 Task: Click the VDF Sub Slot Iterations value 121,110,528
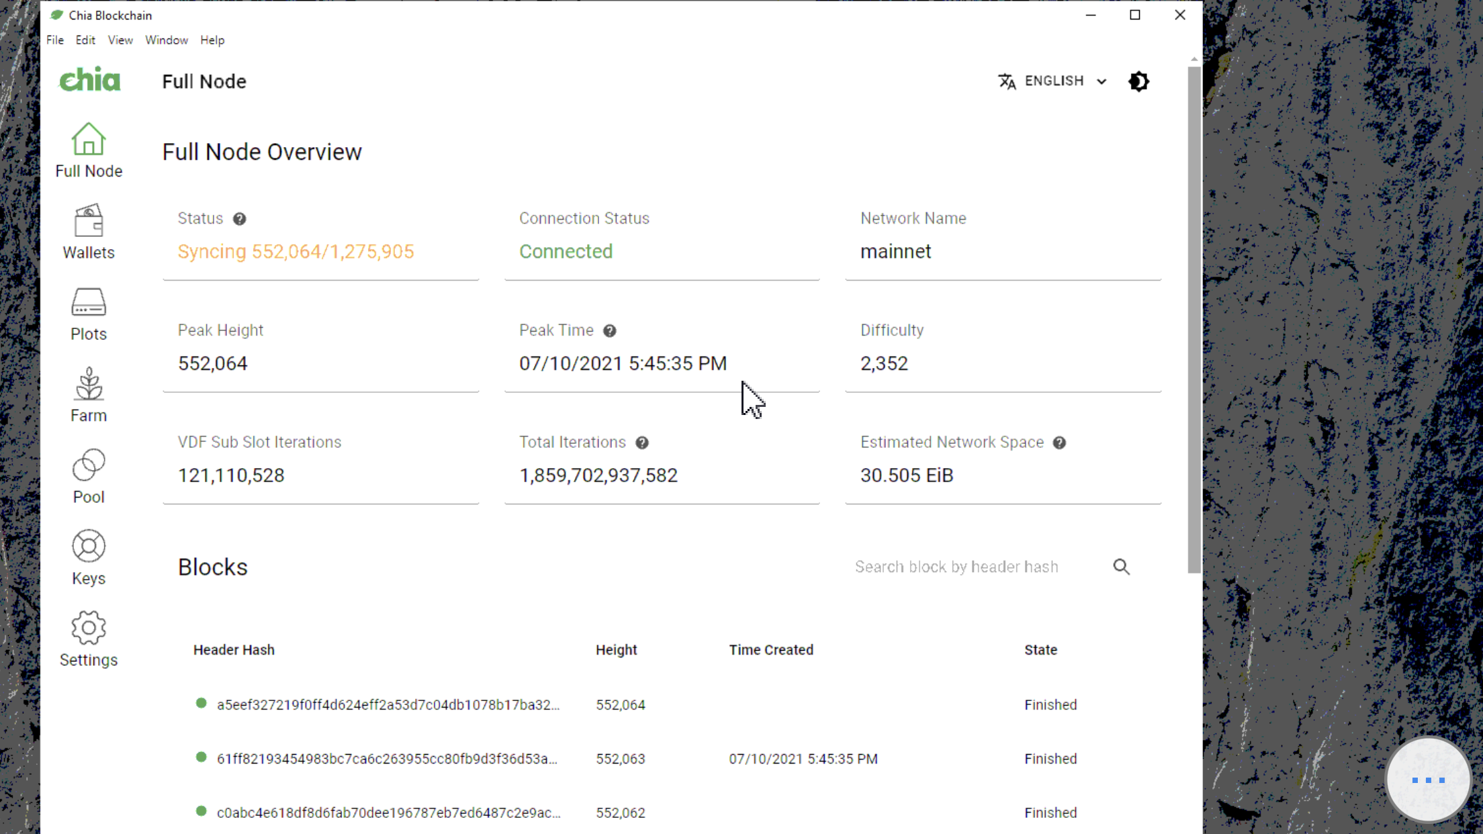click(231, 476)
